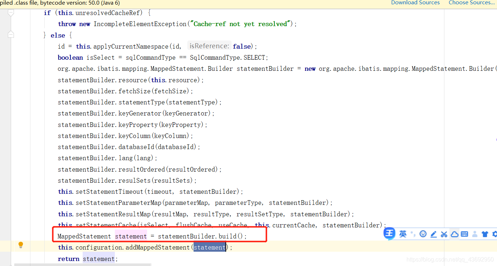Click 'statementBuilder.keyGenerator' call

tap(109, 113)
